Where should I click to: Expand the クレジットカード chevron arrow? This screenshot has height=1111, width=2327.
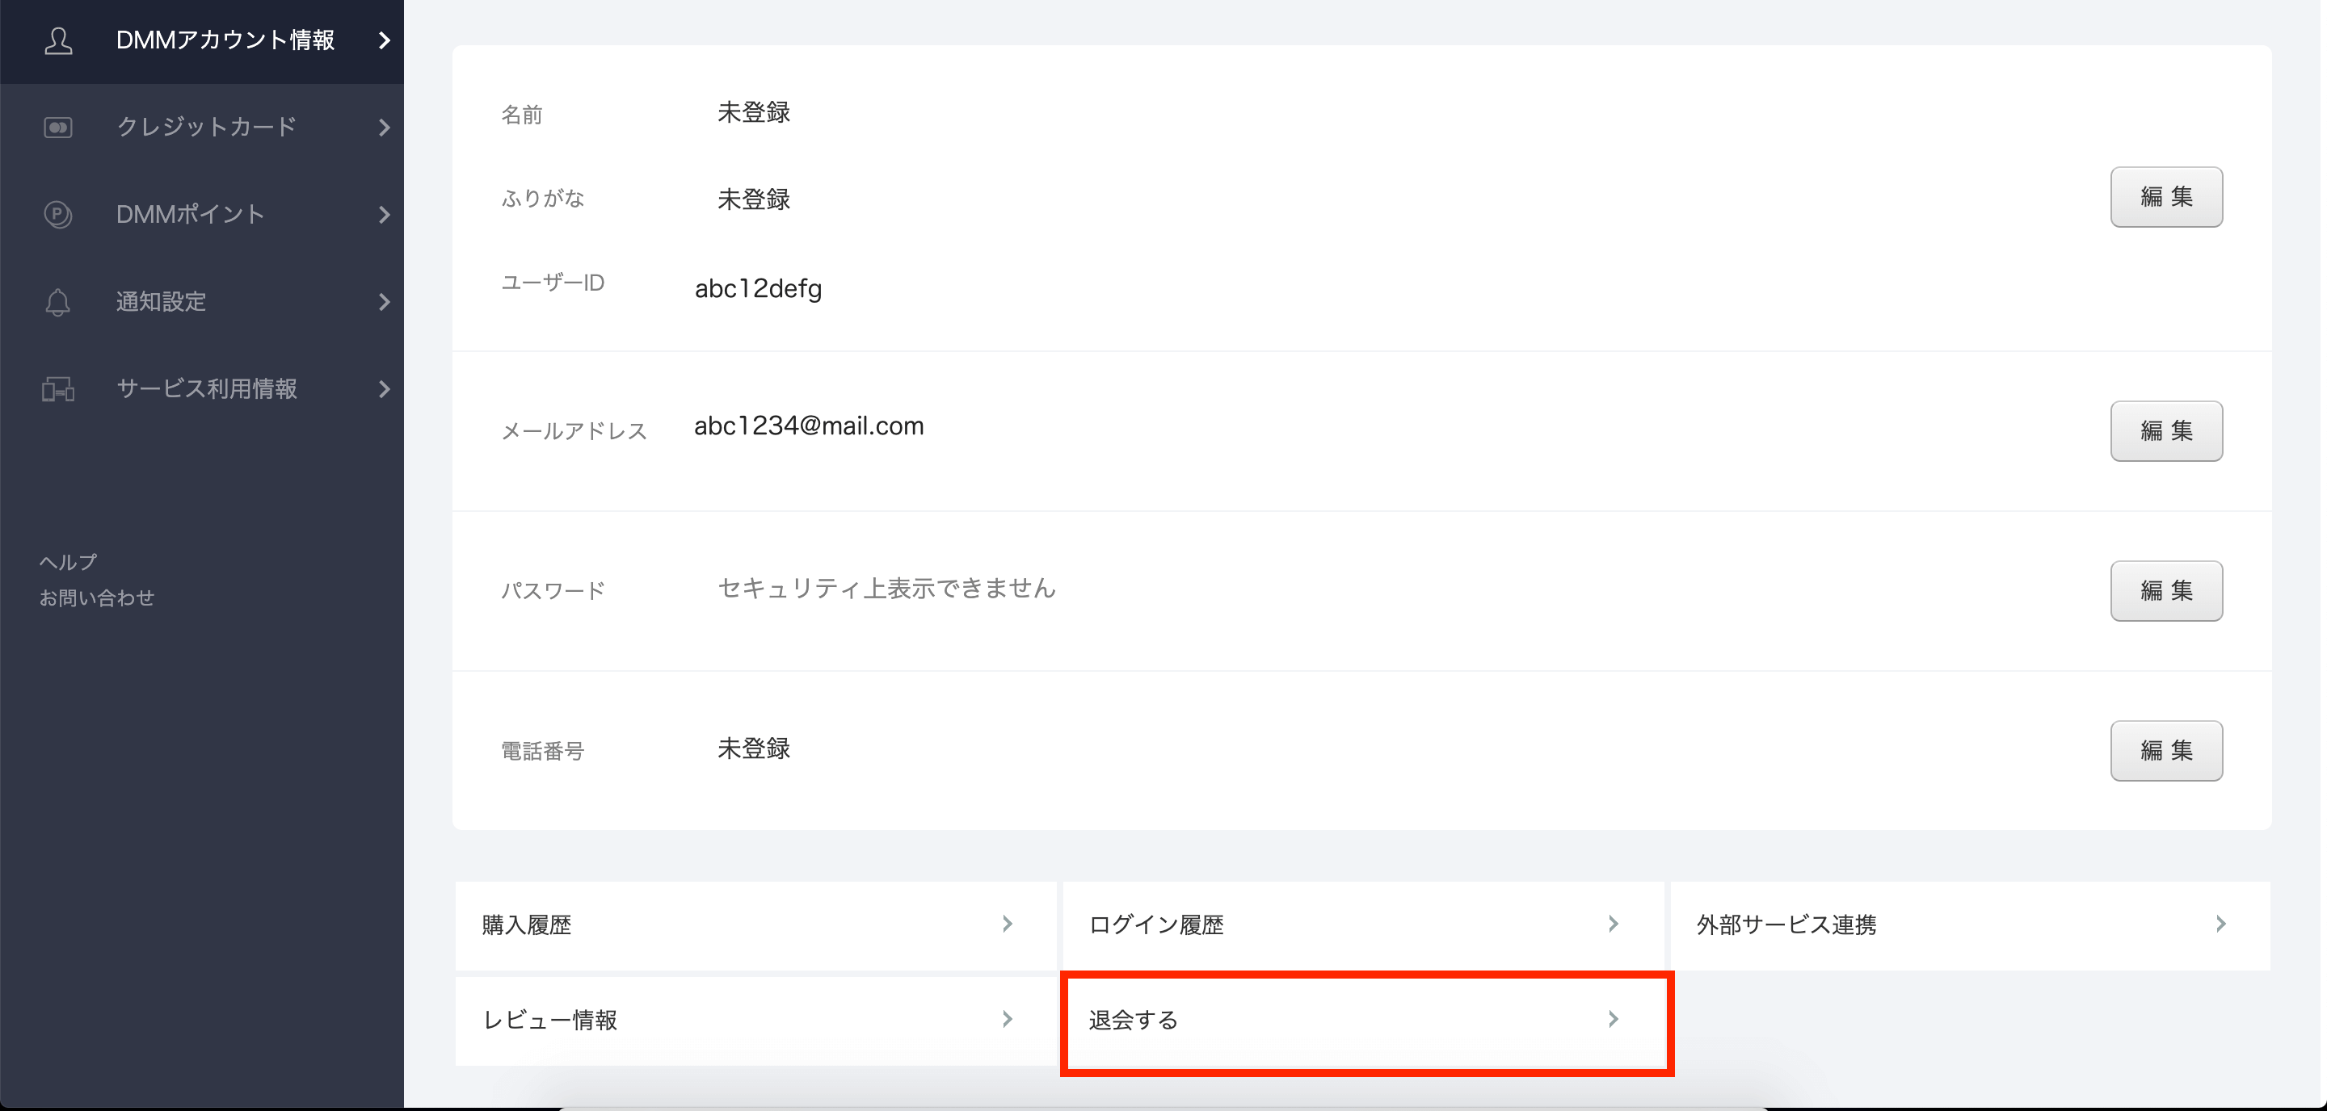(385, 128)
